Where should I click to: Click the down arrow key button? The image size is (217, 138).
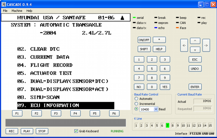pos(195,50)
